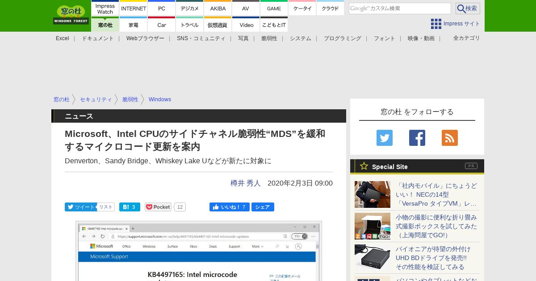536x281 pixels.
Task: Open the パイオニア UHD BD drive thumbnail
Action: (373, 258)
